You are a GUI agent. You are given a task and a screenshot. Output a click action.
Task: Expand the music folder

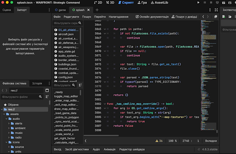(9, 133)
